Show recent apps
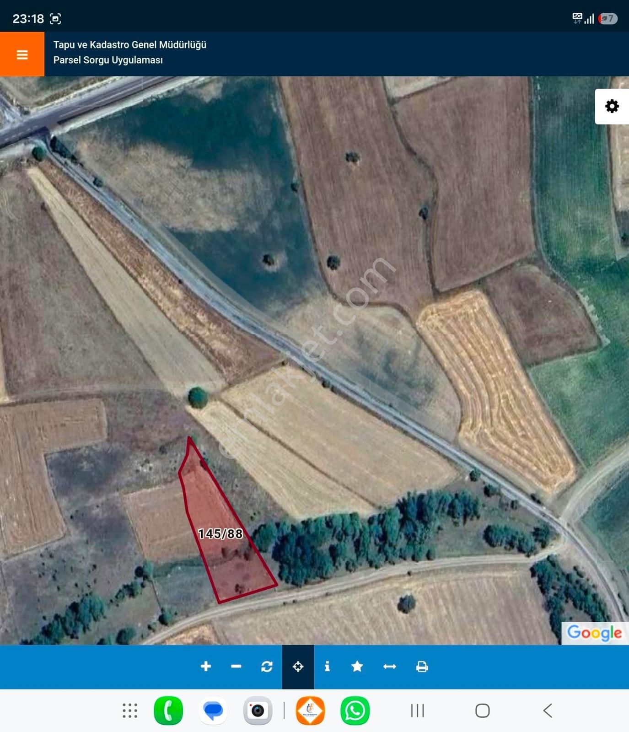The image size is (629, 732). coord(417,710)
